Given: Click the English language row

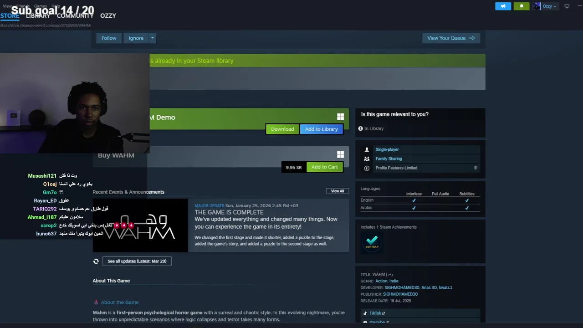Looking at the screenshot, I should click(x=420, y=200).
